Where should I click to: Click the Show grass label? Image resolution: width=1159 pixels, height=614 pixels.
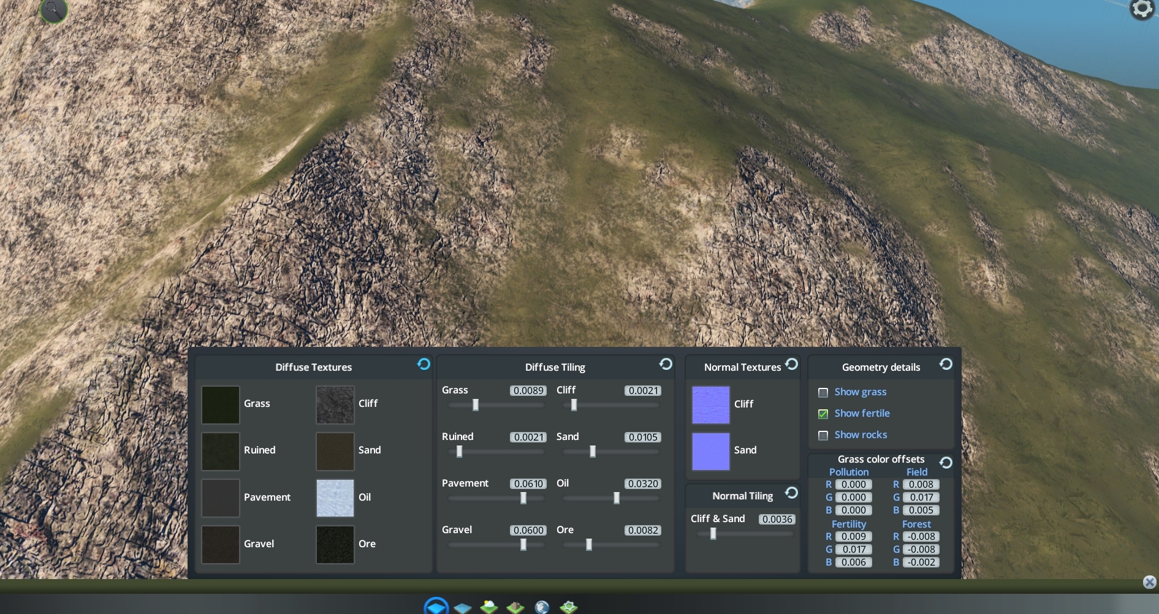coord(861,392)
